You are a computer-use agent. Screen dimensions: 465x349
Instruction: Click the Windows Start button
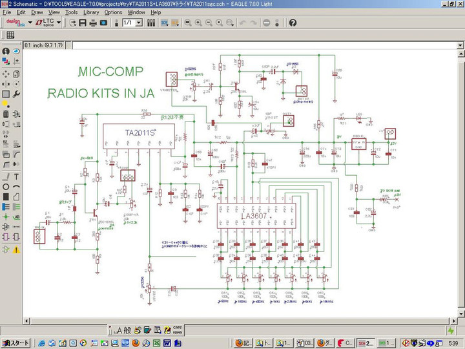point(15,343)
